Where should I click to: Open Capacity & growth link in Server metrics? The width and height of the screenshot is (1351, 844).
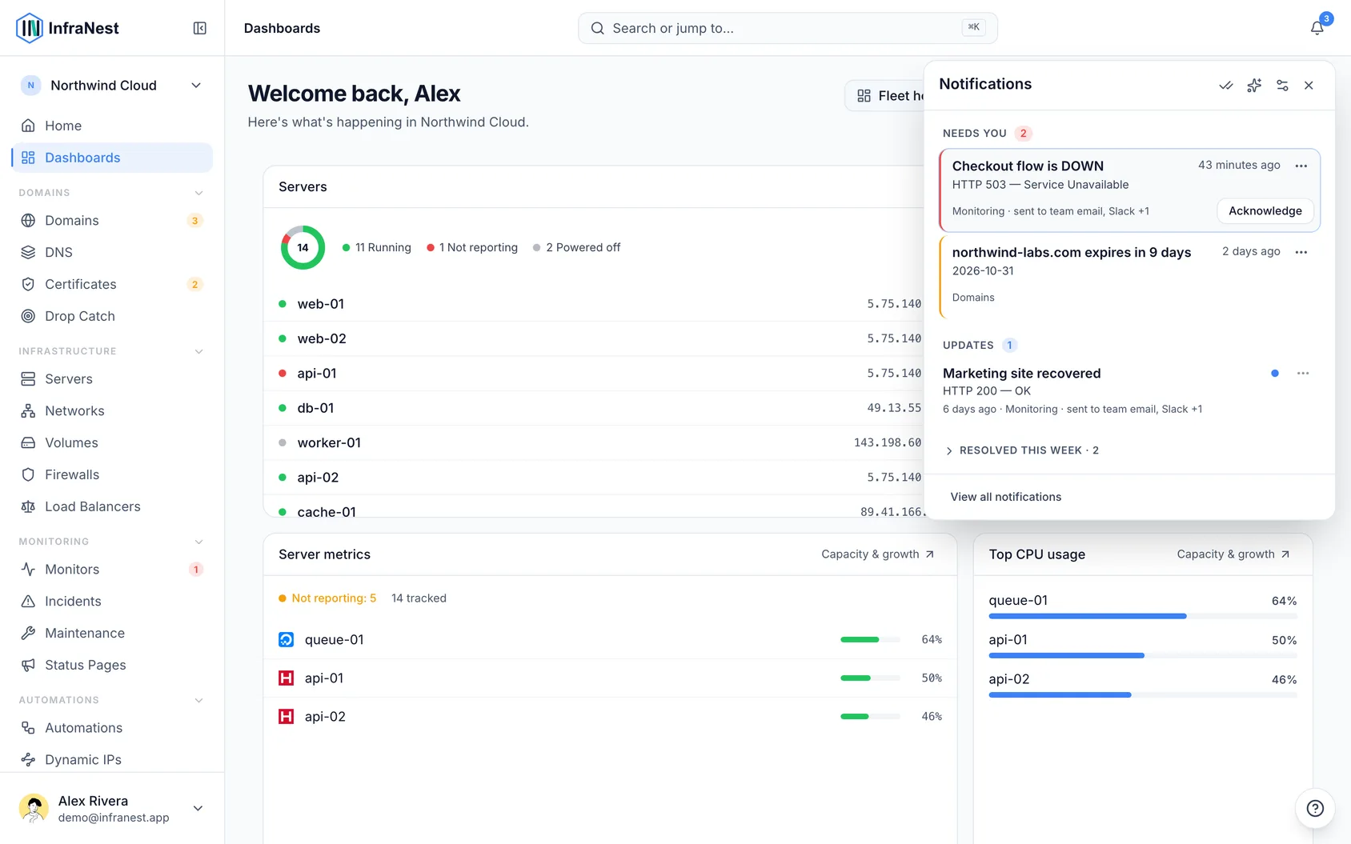[878, 554]
